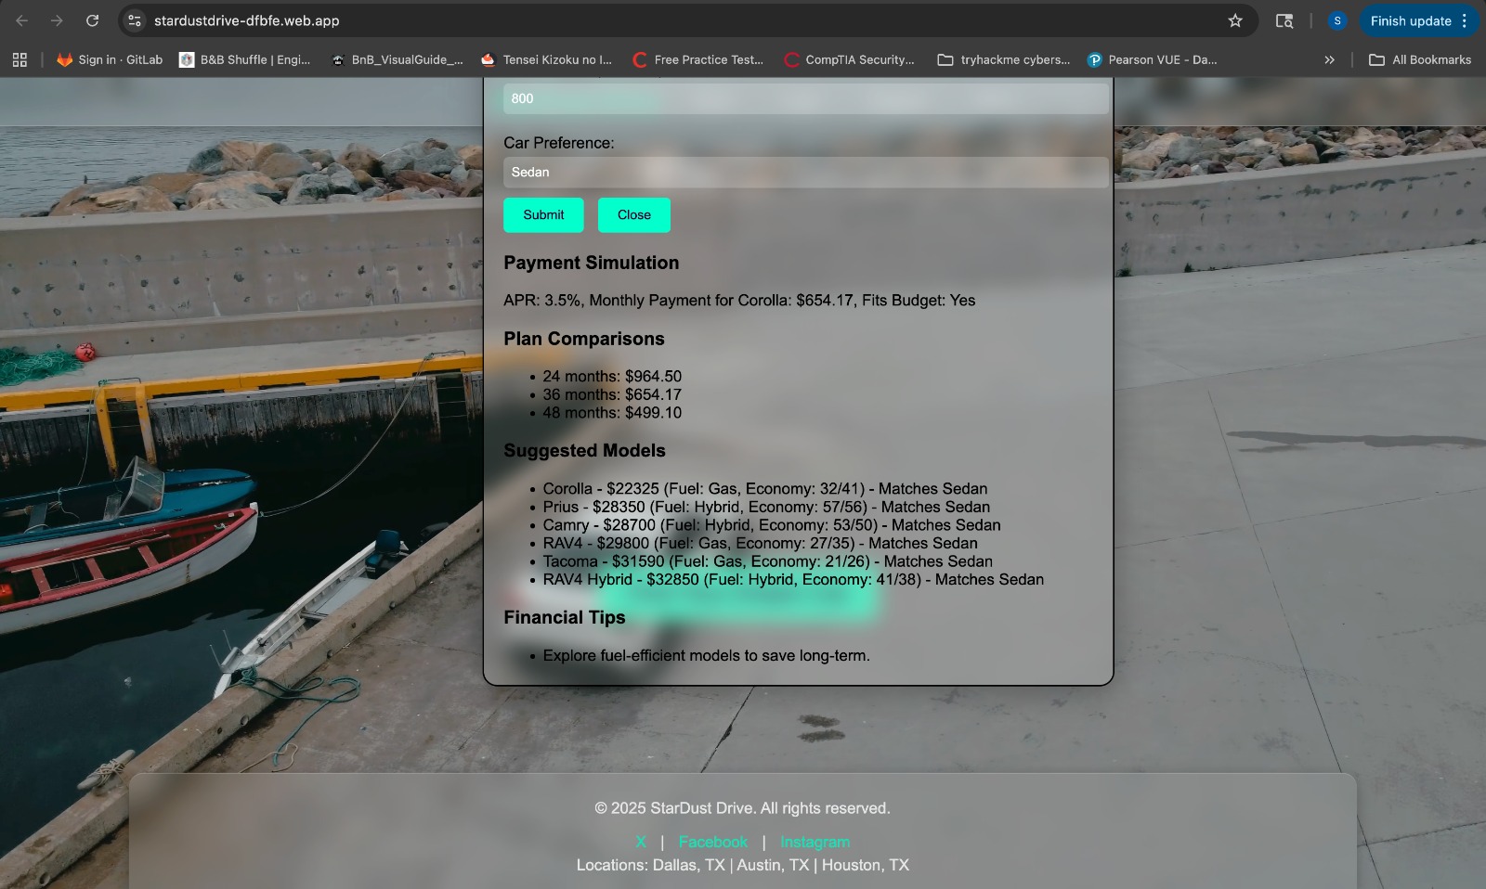
Task: Click the URL address bar text
Action: coord(246,20)
